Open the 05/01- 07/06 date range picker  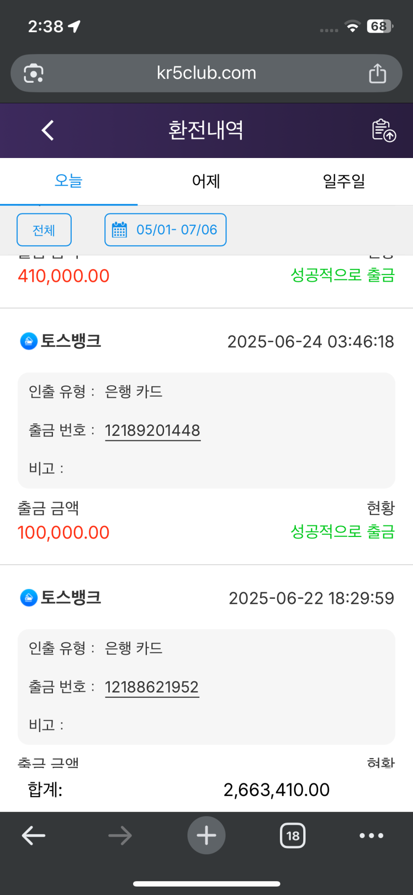(165, 230)
